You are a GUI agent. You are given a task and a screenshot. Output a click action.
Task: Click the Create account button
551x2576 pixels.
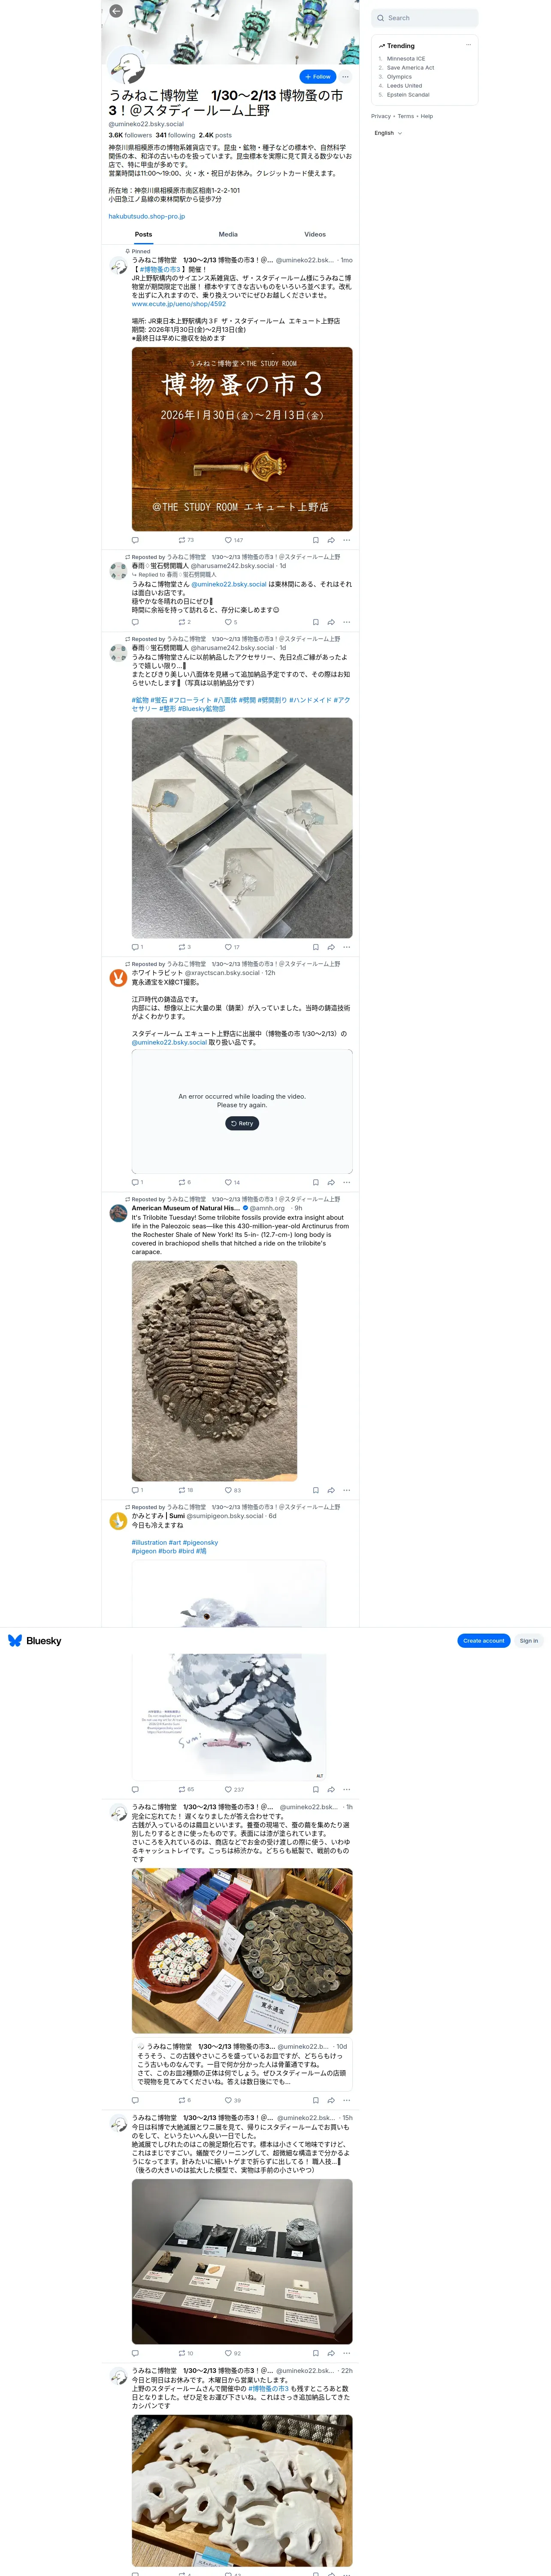click(x=484, y=1640)
